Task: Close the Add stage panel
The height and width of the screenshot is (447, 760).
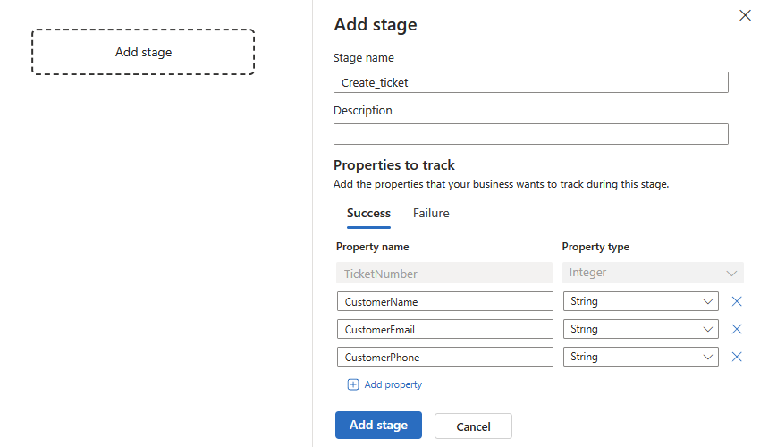Action: pos(745,15)
